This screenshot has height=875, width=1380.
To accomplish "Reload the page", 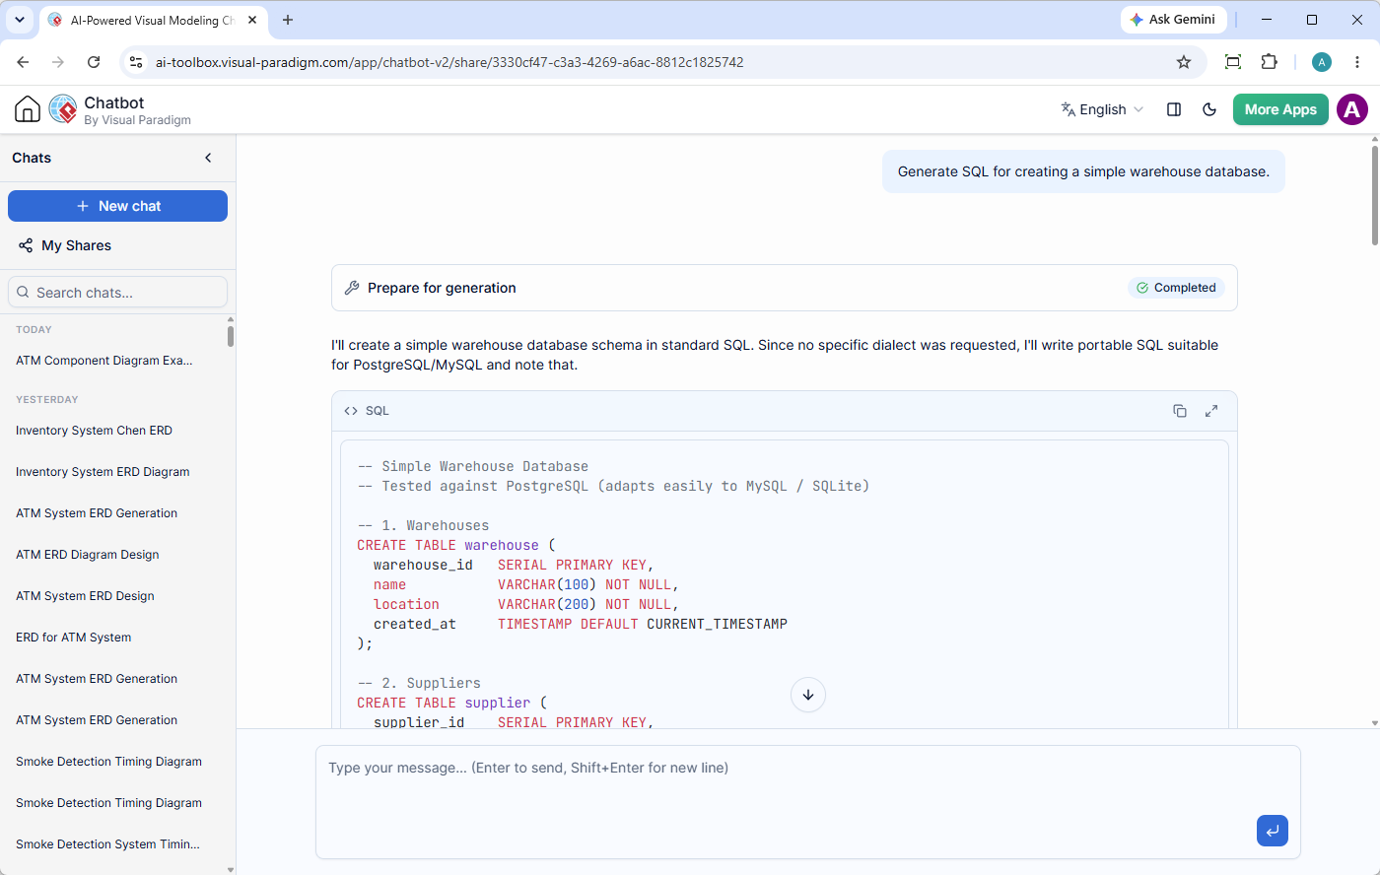I will coord(94,62).
